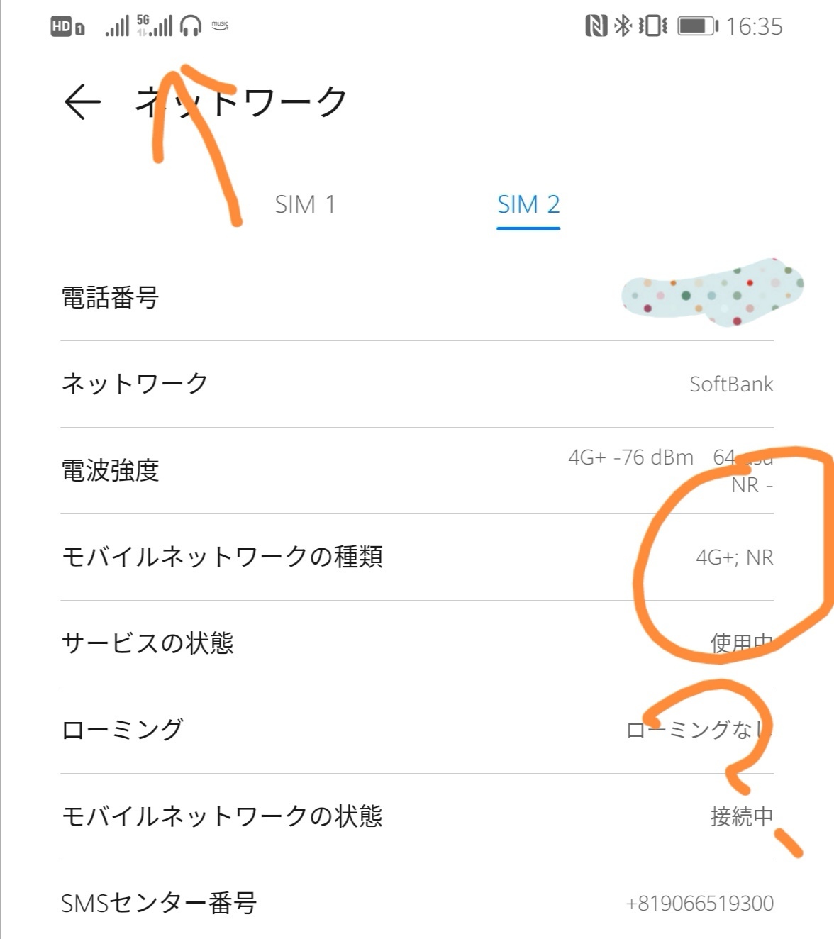Tap the ローミング row label

tap(123, 730)
